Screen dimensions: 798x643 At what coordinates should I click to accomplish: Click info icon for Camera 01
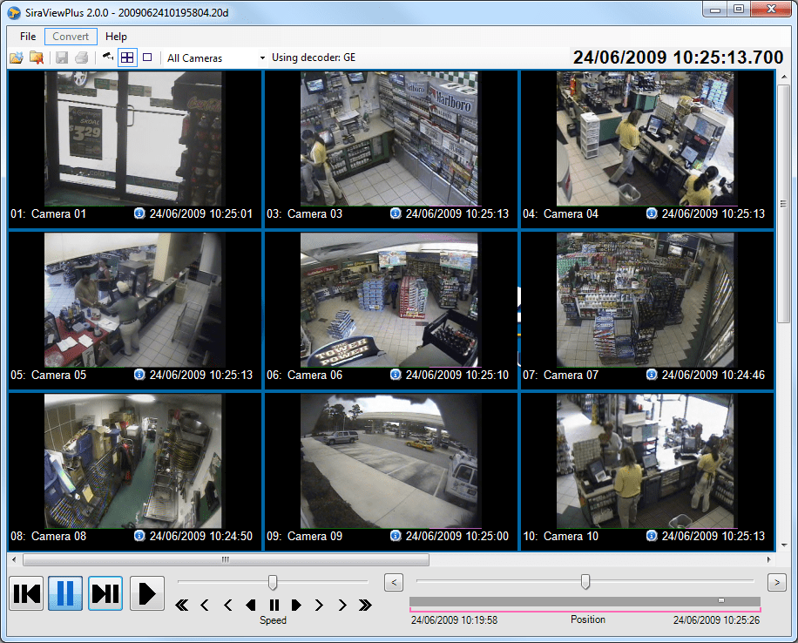tap(139, 213)
